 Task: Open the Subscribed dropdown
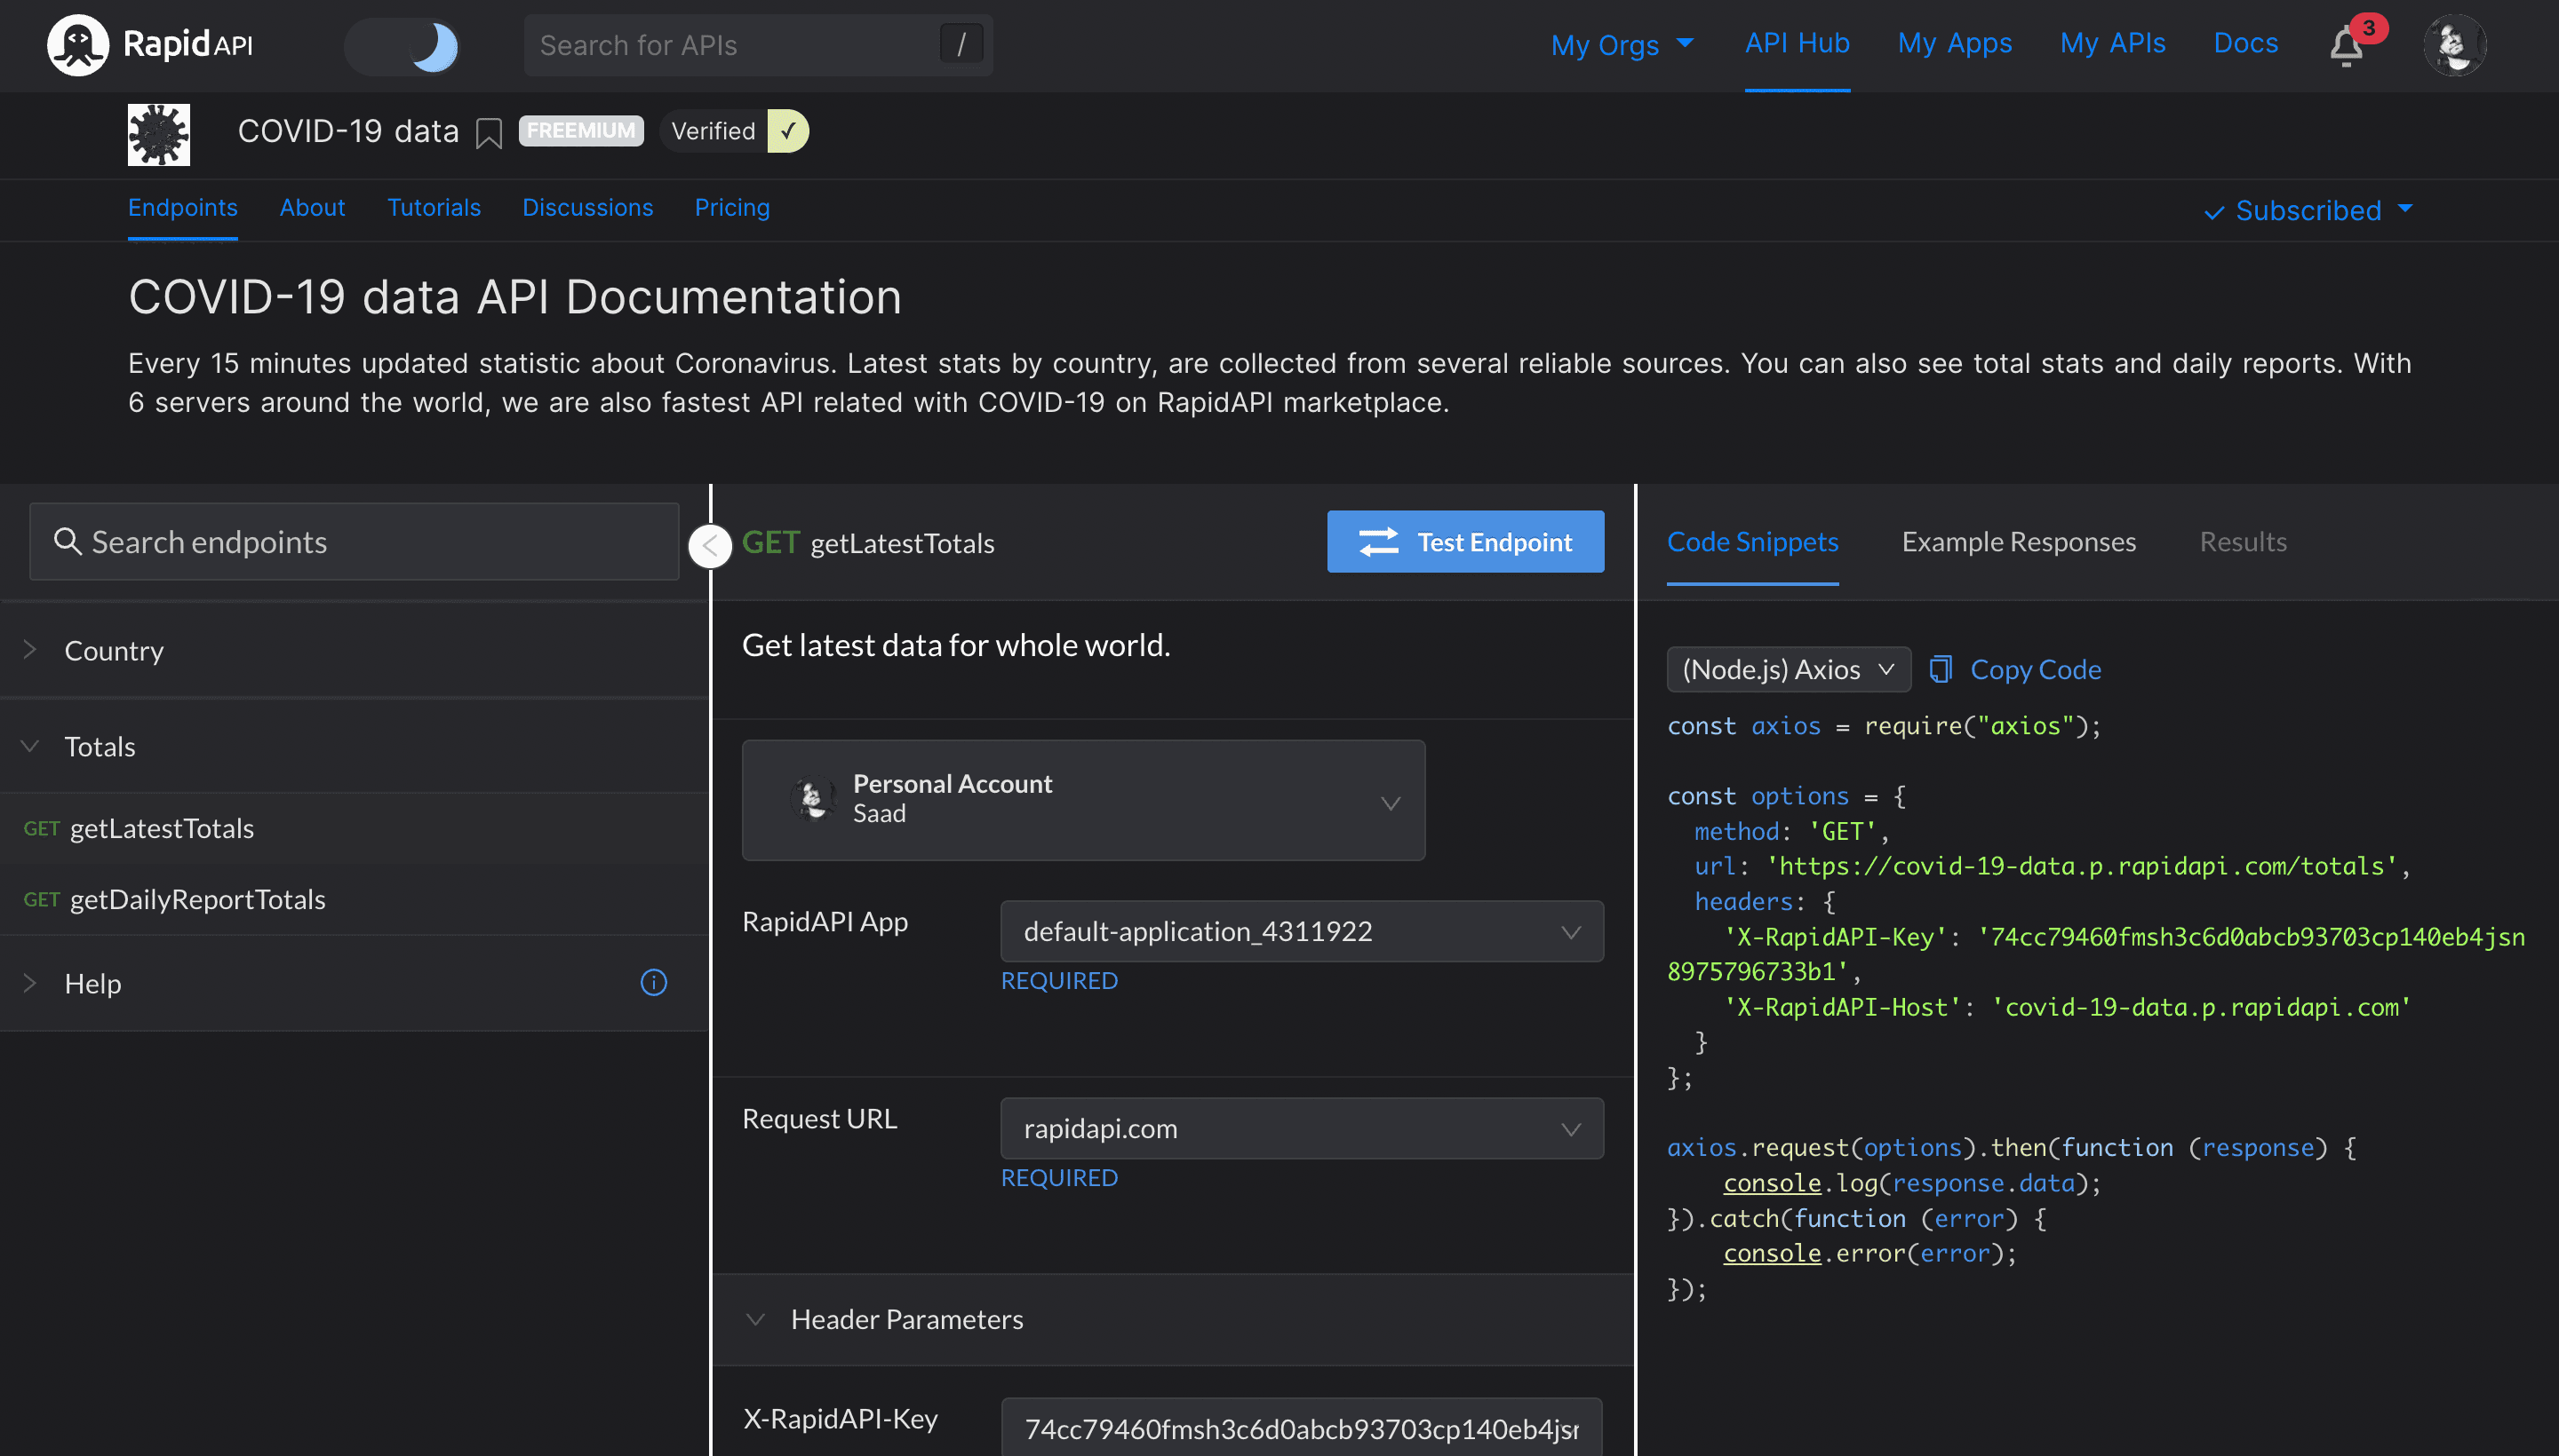point(2308,211)
